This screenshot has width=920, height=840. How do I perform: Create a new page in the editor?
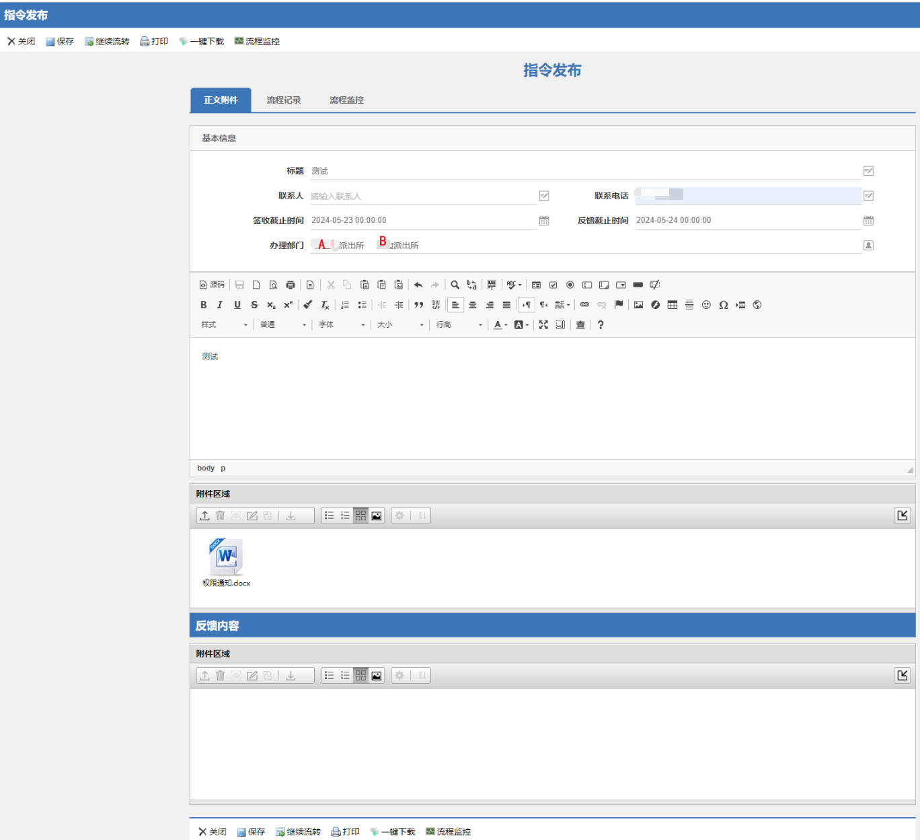point(256,285)
